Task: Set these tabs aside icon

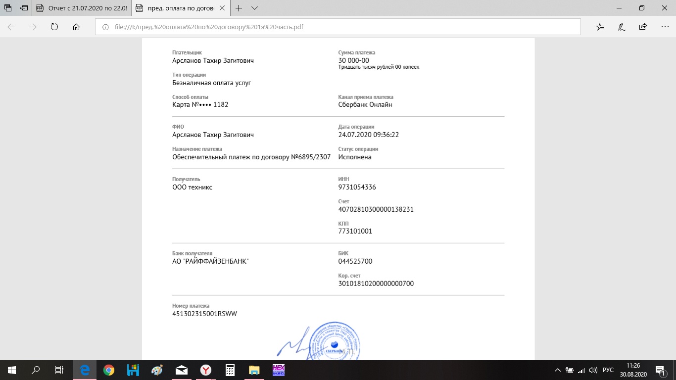Action: [x=23, y=8]
